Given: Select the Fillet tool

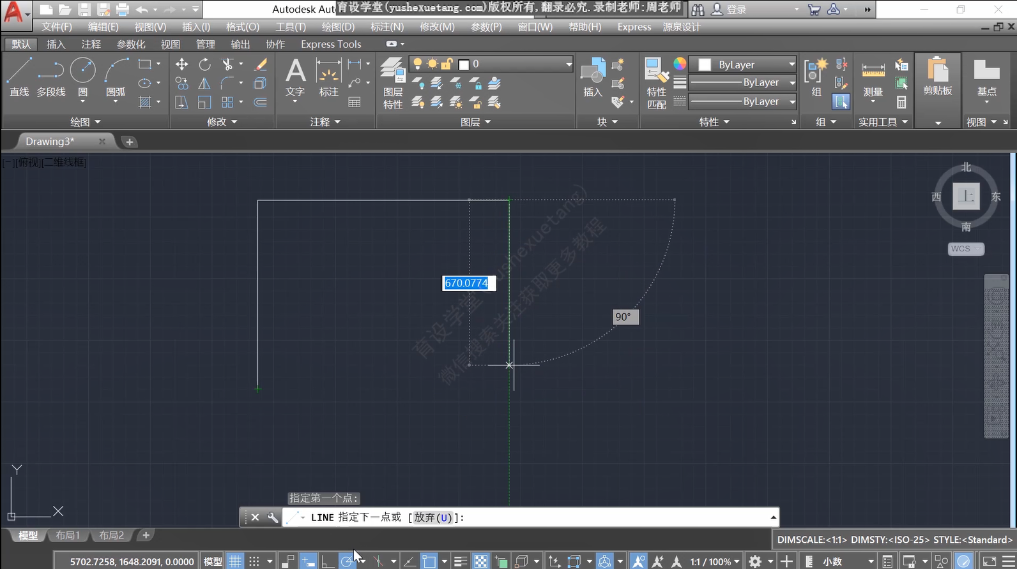Looking at the screenshot, I should pyautogui.click(x=227, y=84).
